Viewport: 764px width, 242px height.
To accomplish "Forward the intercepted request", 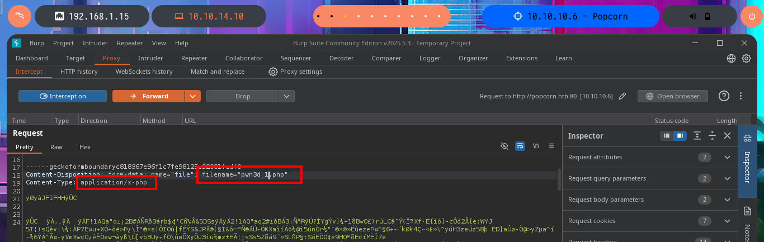I will 149,96.
